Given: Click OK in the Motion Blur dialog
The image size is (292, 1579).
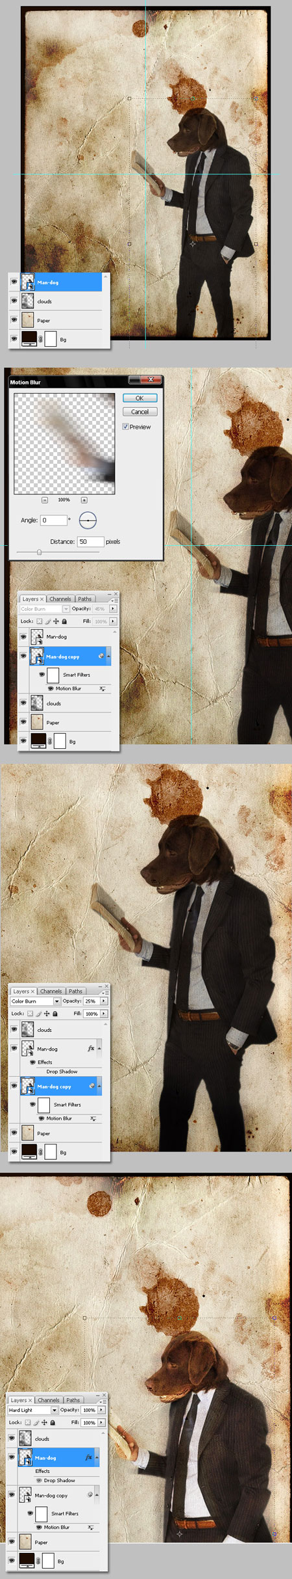Looking at the screenshot, I should (140, 398).
